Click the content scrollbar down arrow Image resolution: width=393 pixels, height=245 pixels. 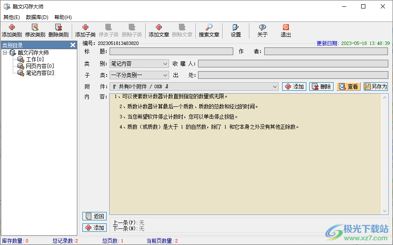click(385, 211)
